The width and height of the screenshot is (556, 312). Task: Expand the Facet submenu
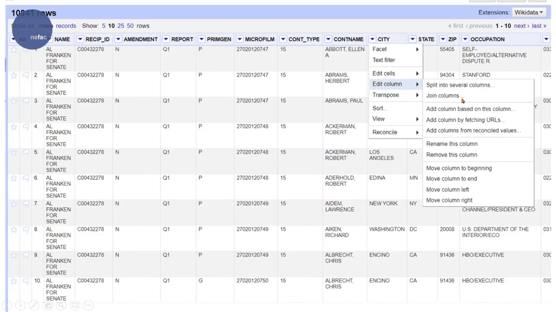pos(395,49)
